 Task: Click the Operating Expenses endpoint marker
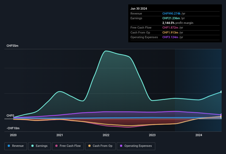221,115
